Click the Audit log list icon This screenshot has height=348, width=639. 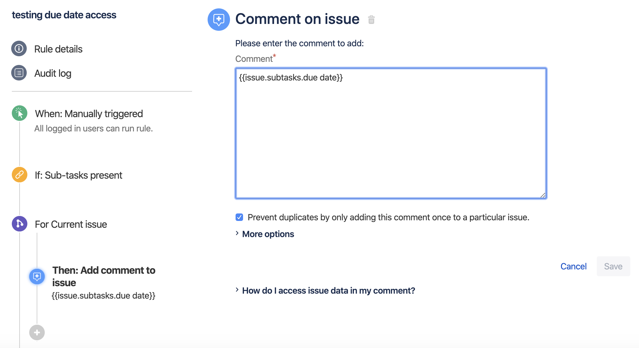tap(19, 73)
